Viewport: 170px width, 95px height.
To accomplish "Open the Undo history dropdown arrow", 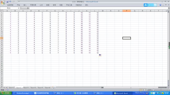I will pyautogui.click(x=12, y=2).
